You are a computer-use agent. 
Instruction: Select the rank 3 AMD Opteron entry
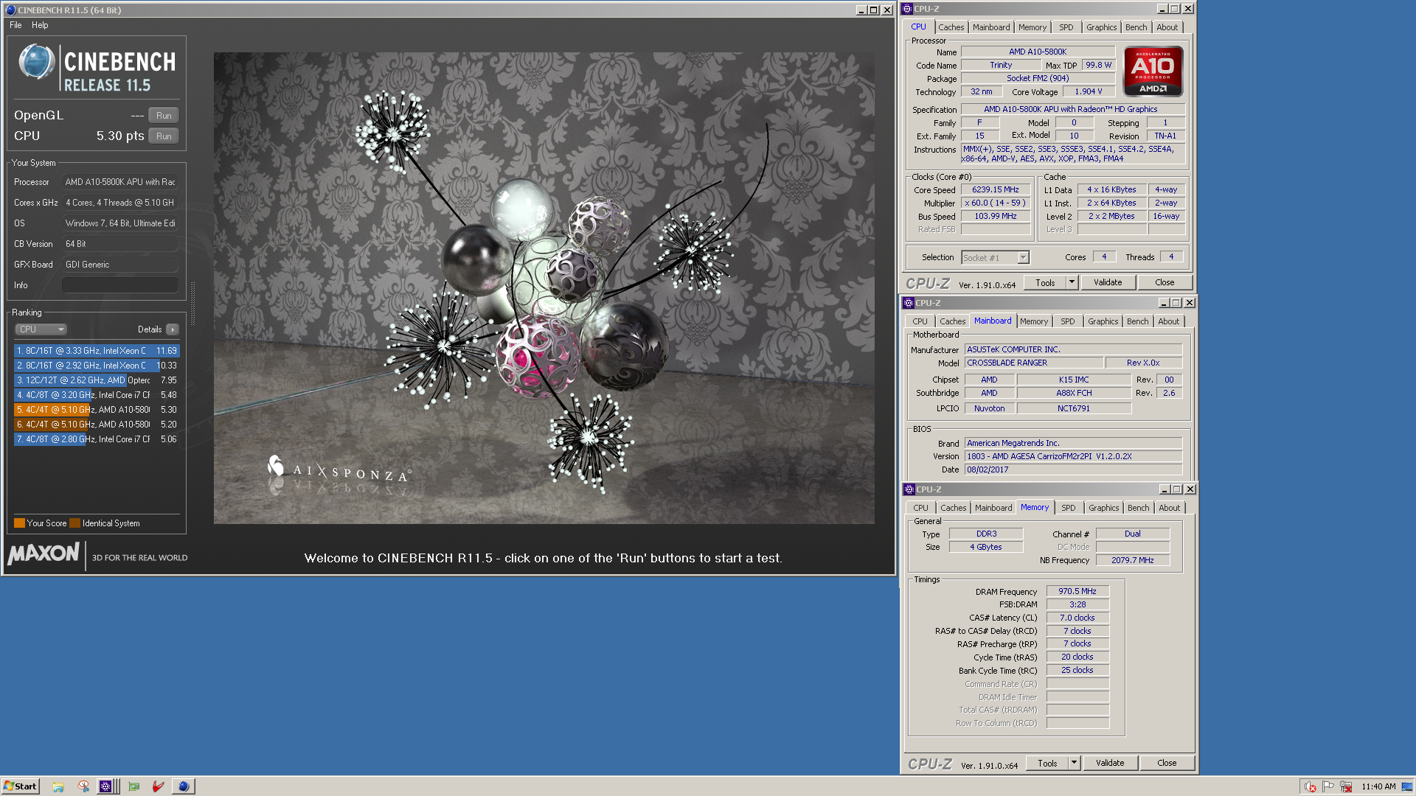click(x=97, y=380)
